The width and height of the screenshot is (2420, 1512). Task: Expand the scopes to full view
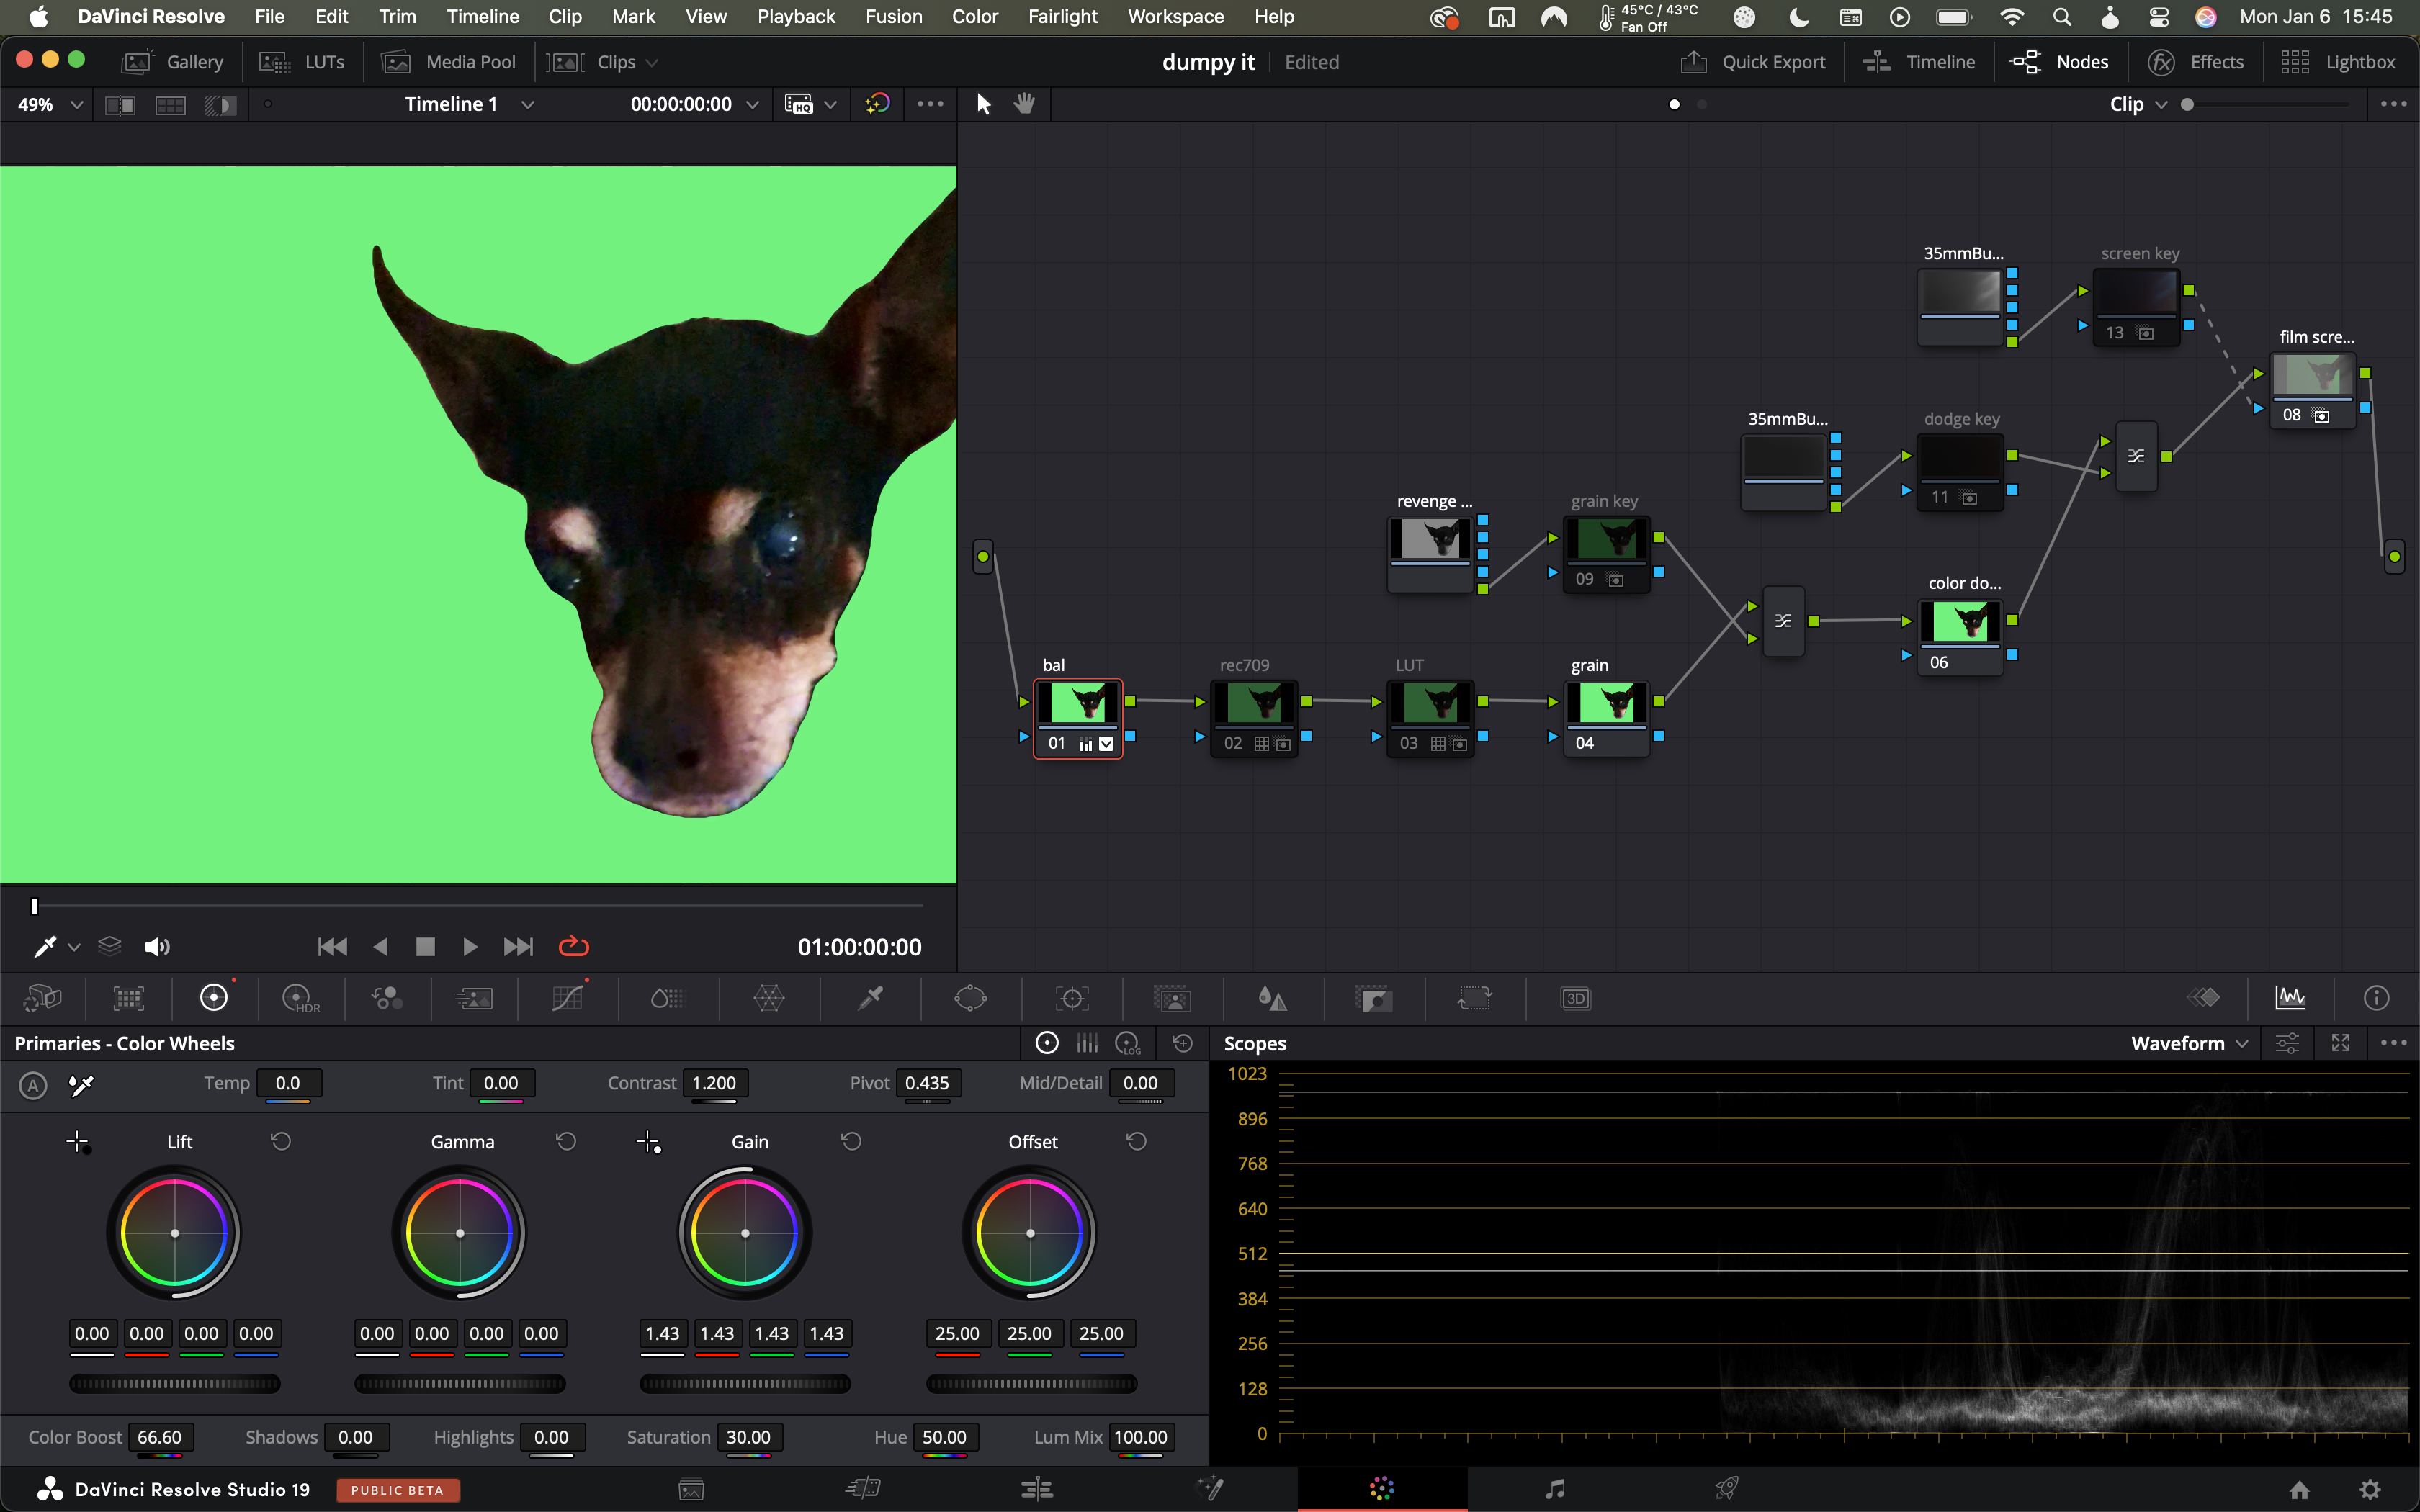point(2340,1043)
